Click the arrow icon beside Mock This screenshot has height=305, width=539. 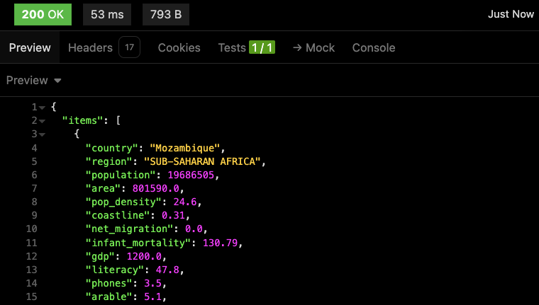click(297, 47)
